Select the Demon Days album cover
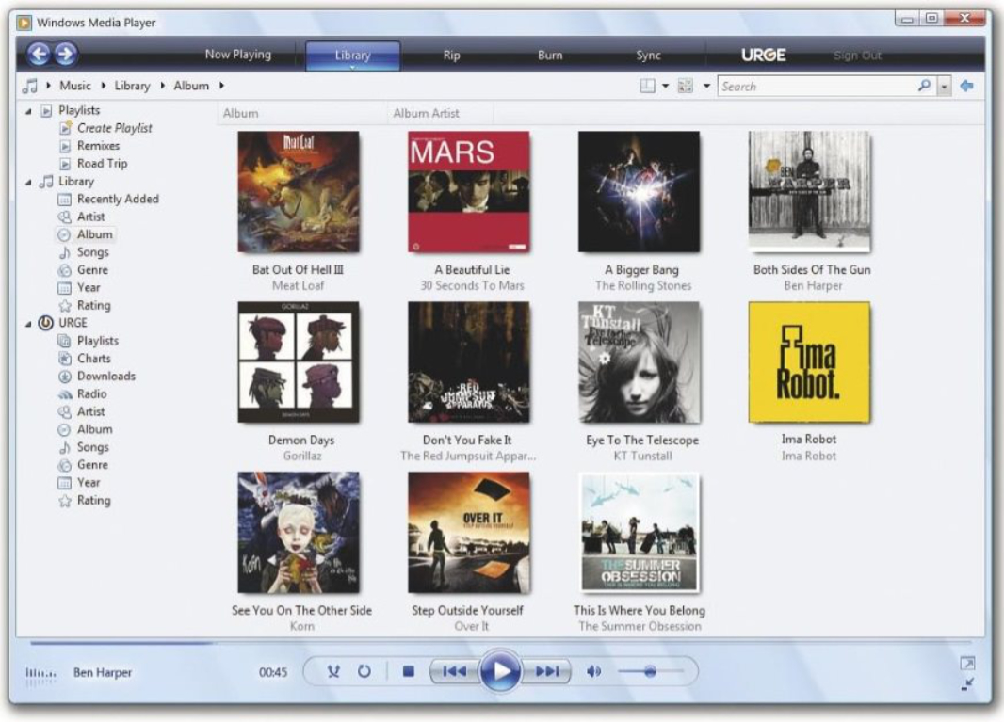Viewport: 1004px width, 722px height. point(299,362)
